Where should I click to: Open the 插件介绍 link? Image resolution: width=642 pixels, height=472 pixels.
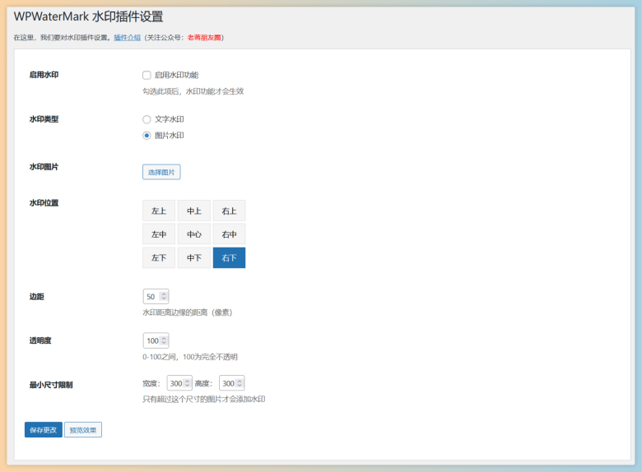coord(128,38)
